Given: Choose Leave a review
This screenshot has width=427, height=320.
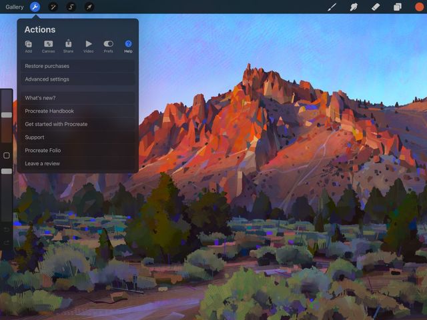Looking at the screenshot, I should point(78,163).
